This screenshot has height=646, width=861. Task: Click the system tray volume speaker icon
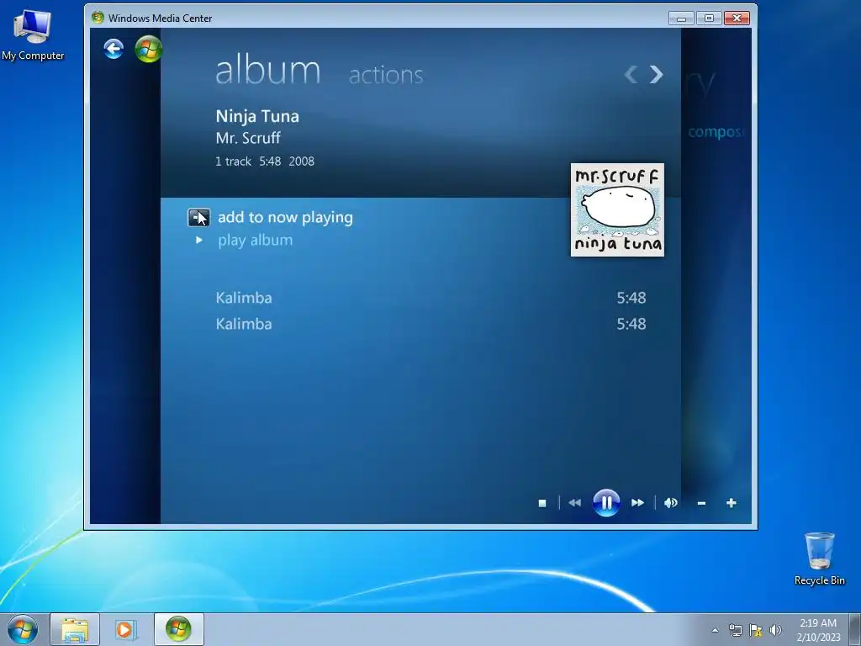[775, 630]
